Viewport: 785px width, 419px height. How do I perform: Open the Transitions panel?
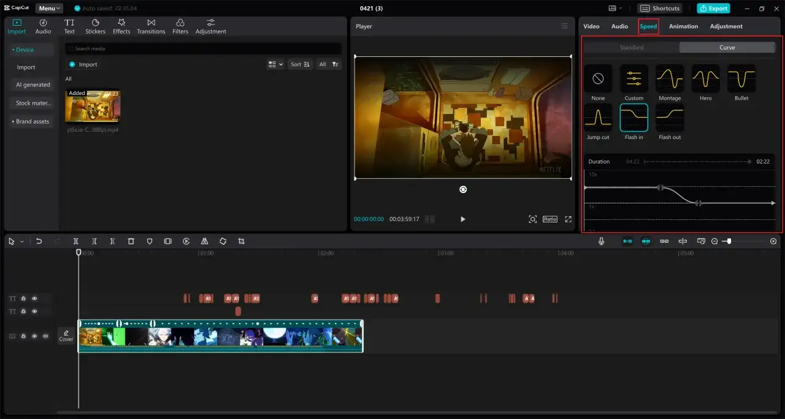(x=151, y=26)
